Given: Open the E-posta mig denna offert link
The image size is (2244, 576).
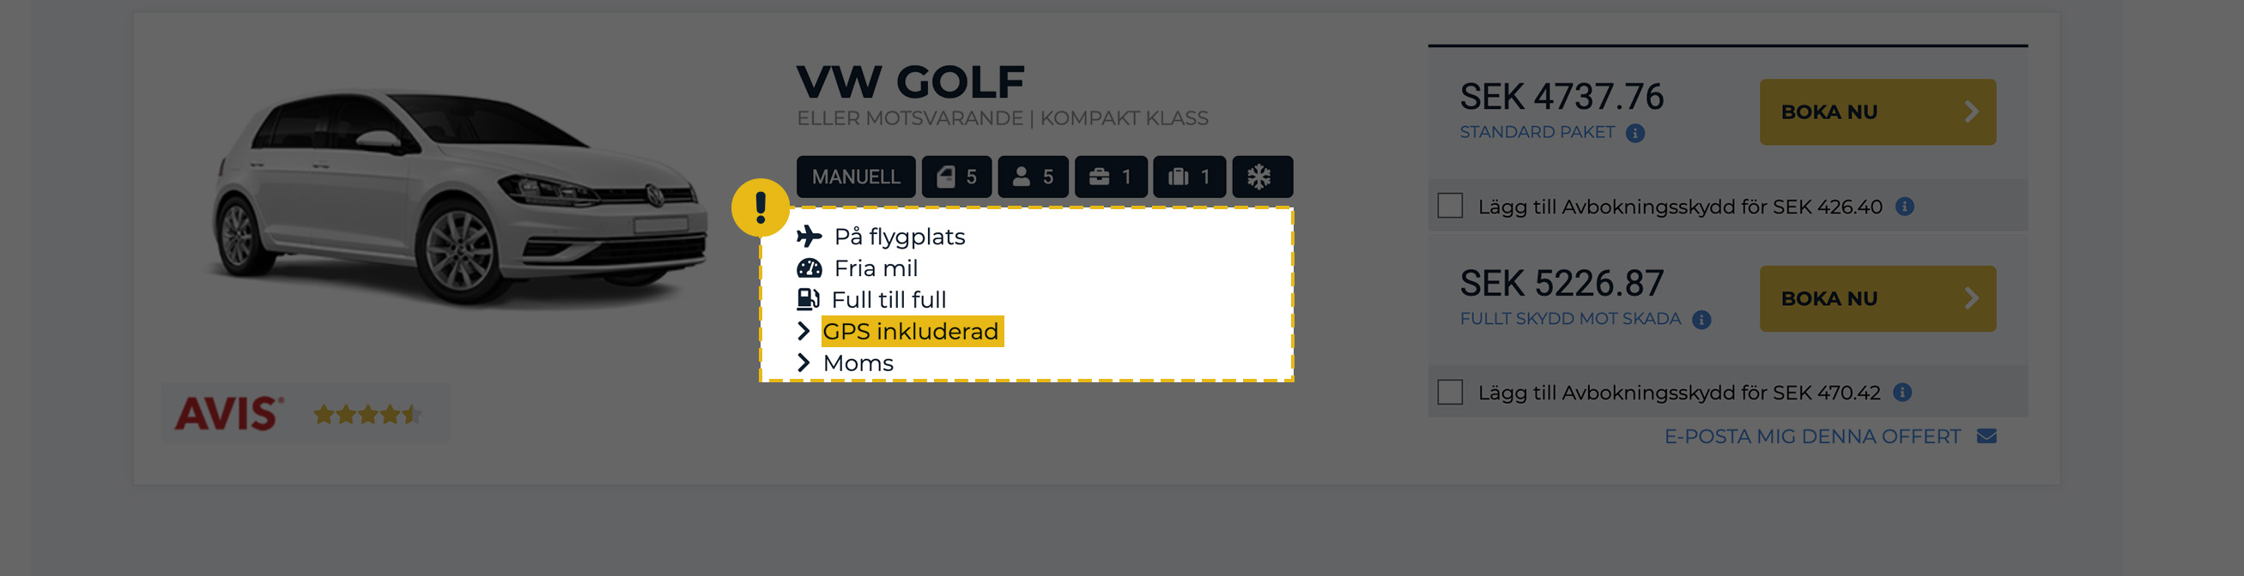Looking at the screenshot, I should (x=1812, y=436).
